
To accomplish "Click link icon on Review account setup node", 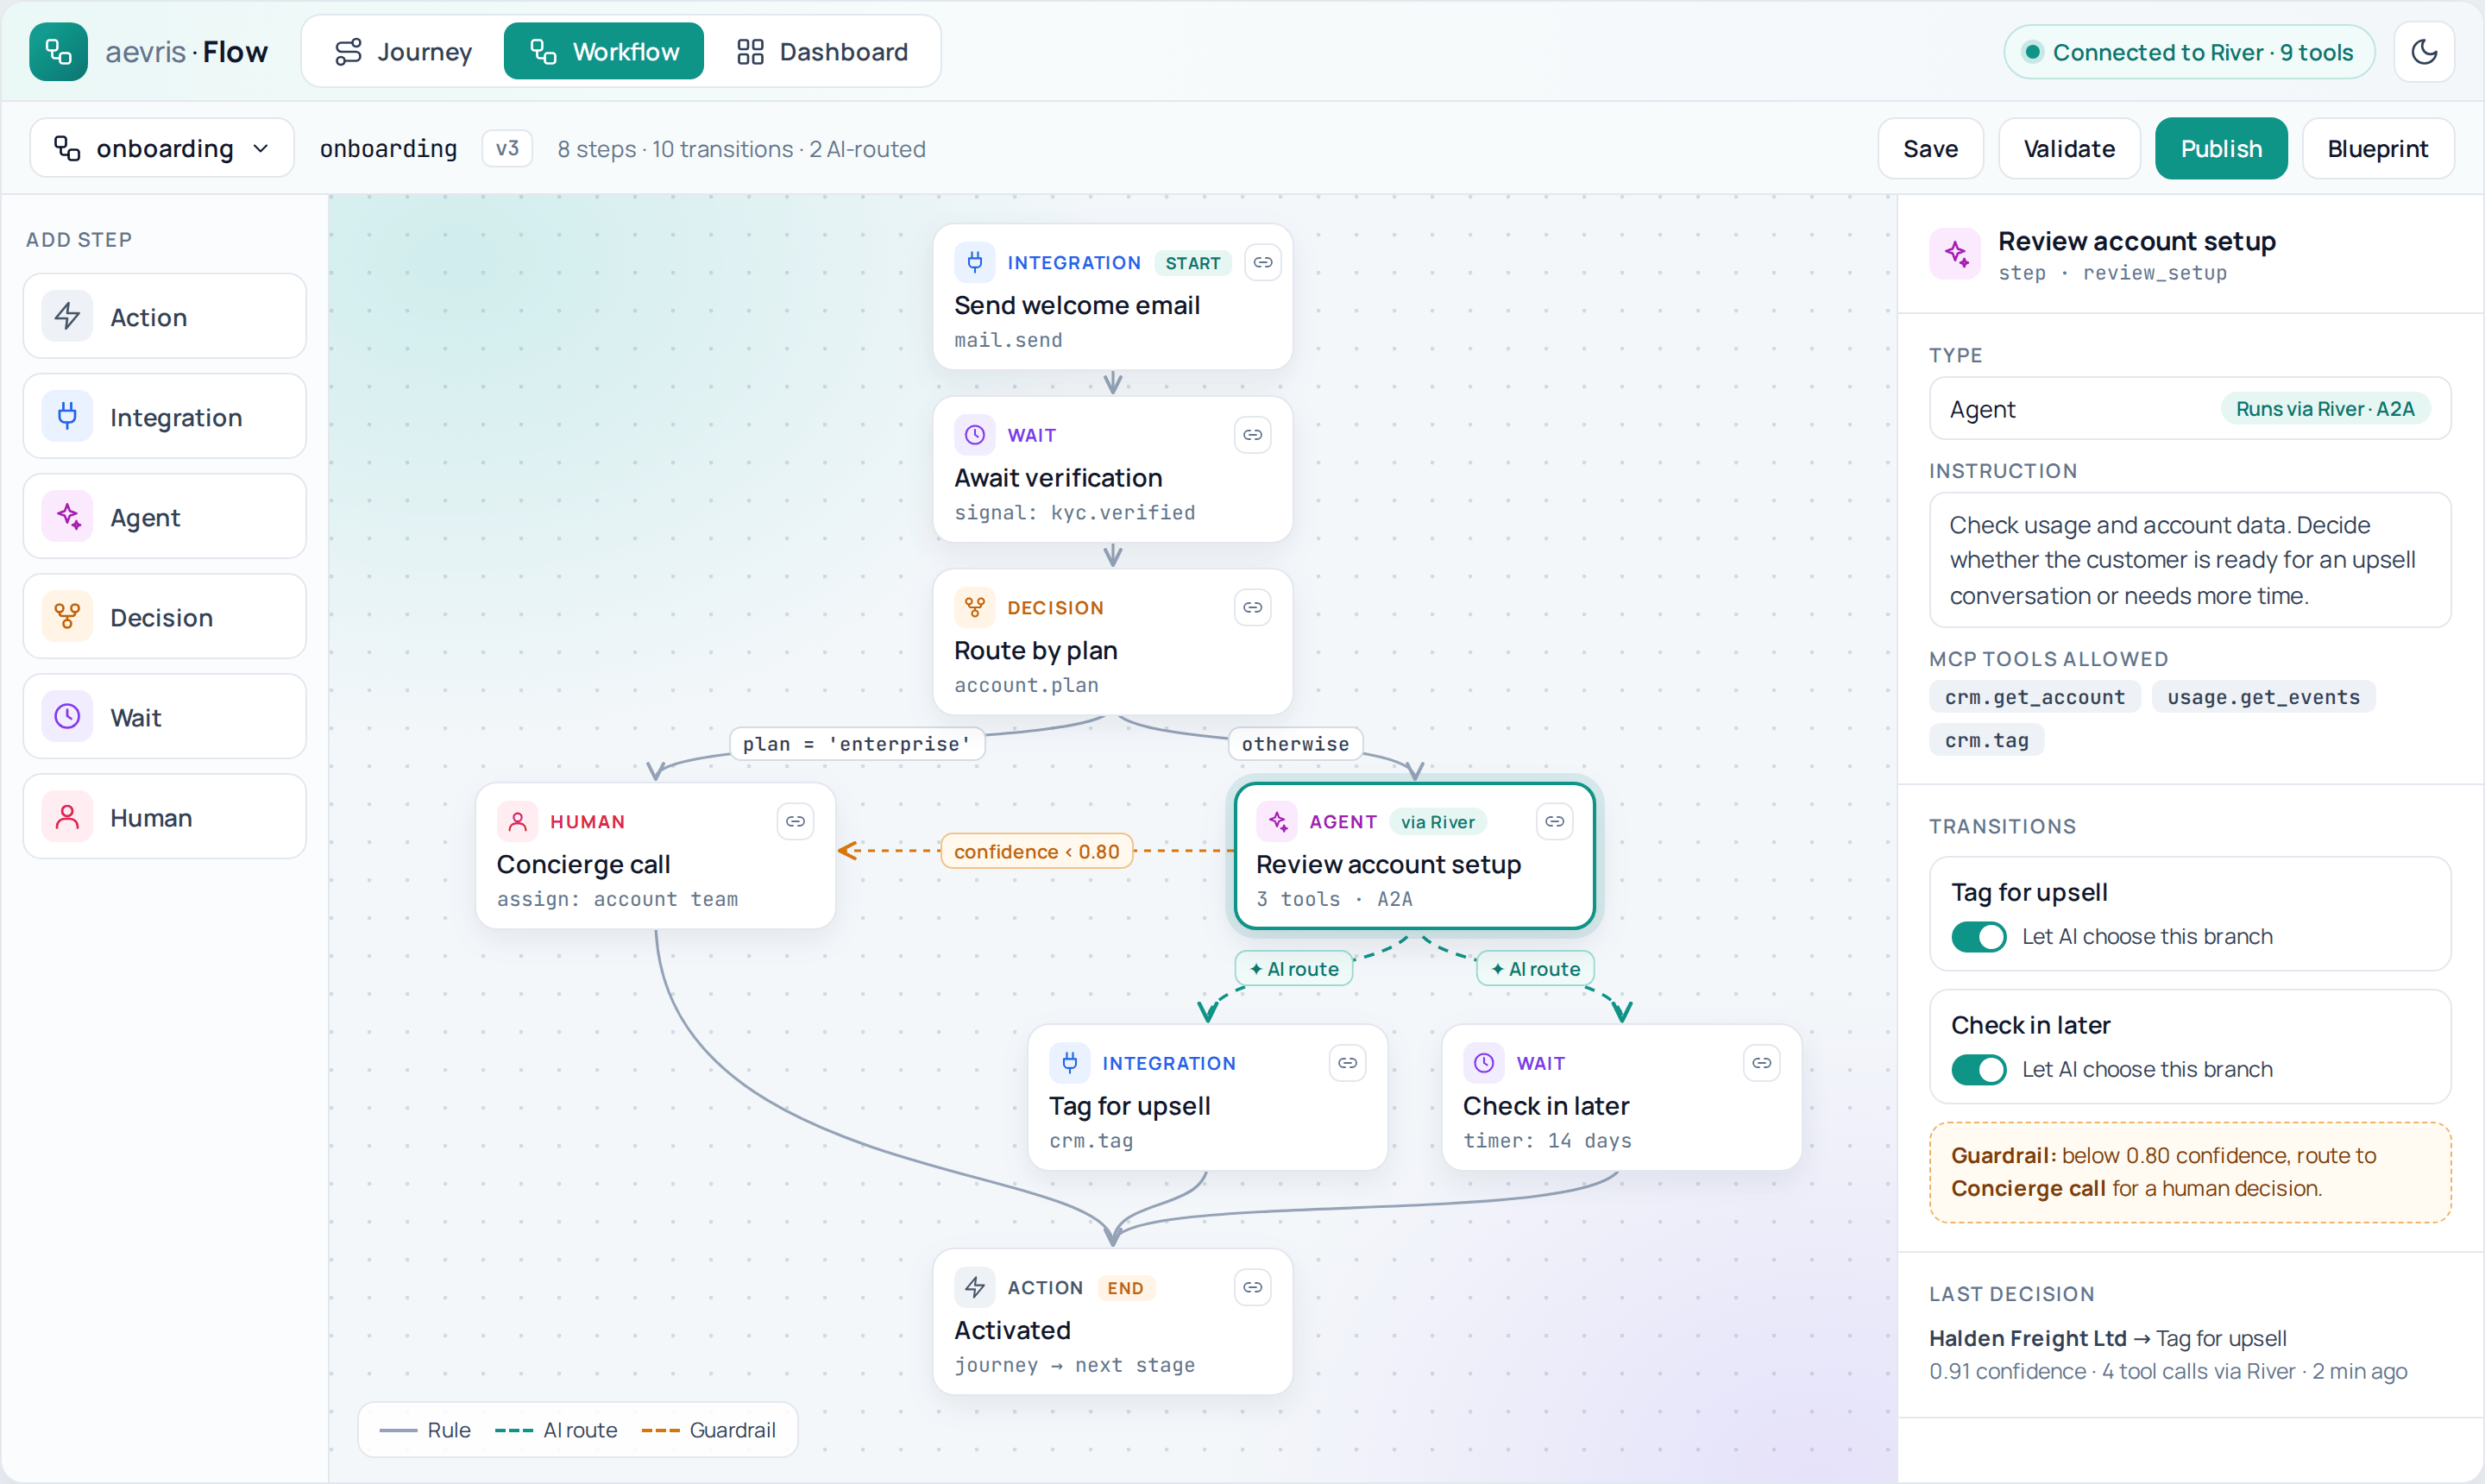I will click(1554, 822).
